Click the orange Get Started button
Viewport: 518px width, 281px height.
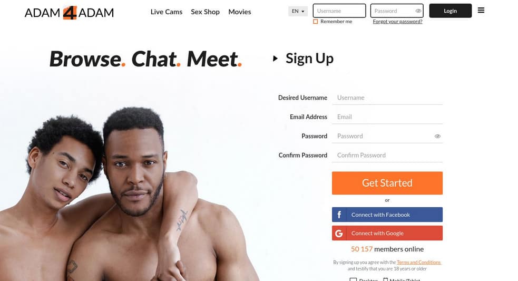[387, 183]
